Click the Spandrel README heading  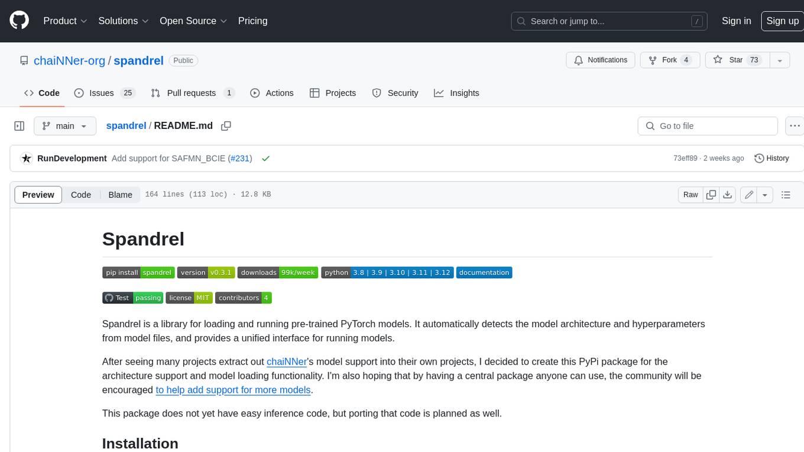(143, 239)
